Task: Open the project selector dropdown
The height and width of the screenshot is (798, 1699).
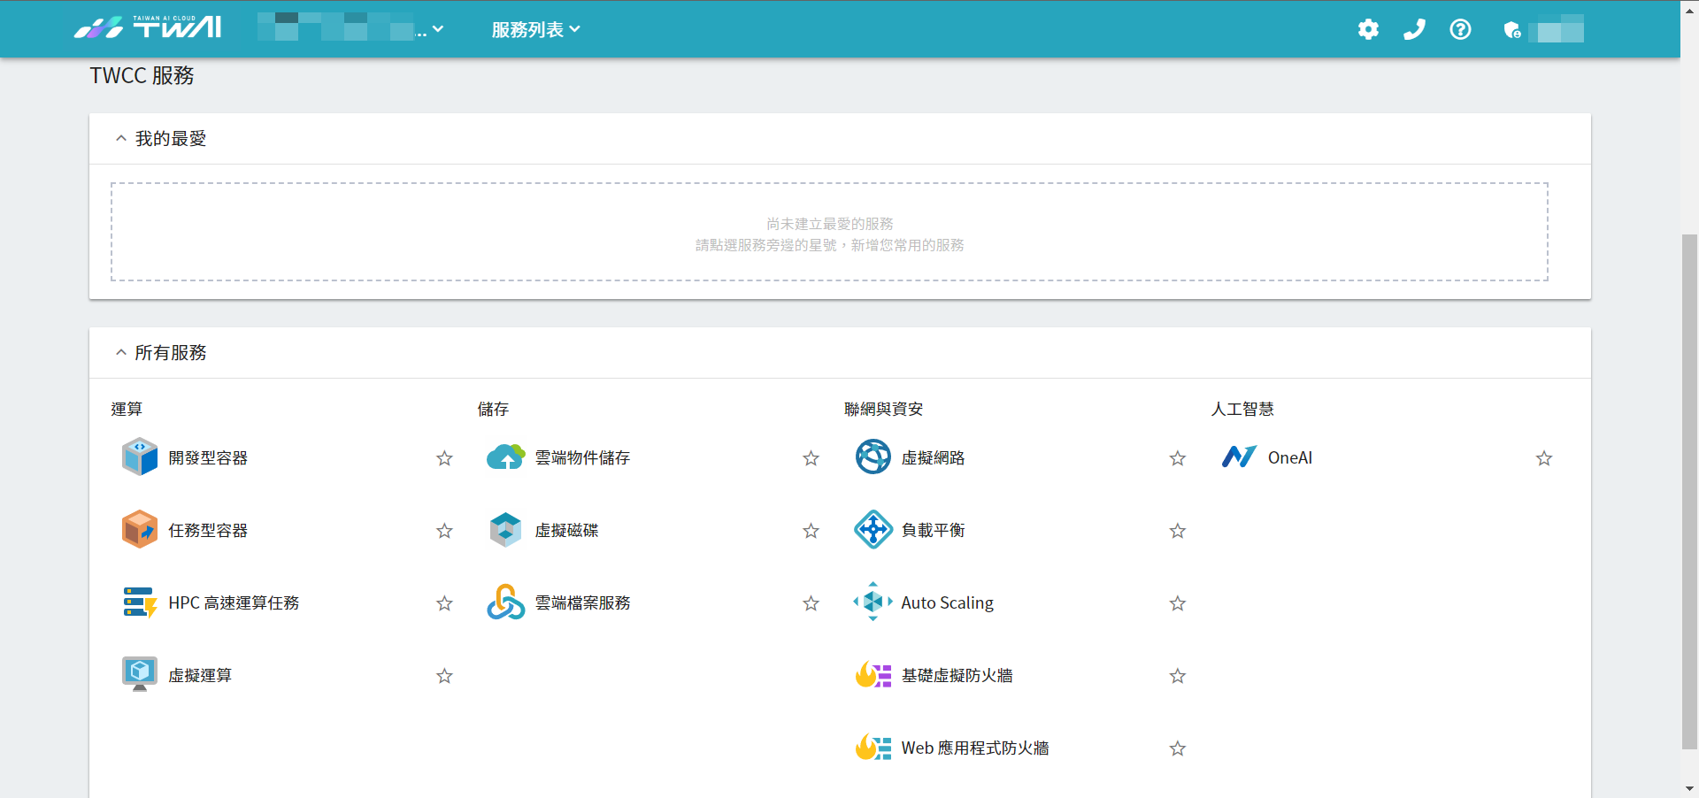Action: tap(350, 28)
